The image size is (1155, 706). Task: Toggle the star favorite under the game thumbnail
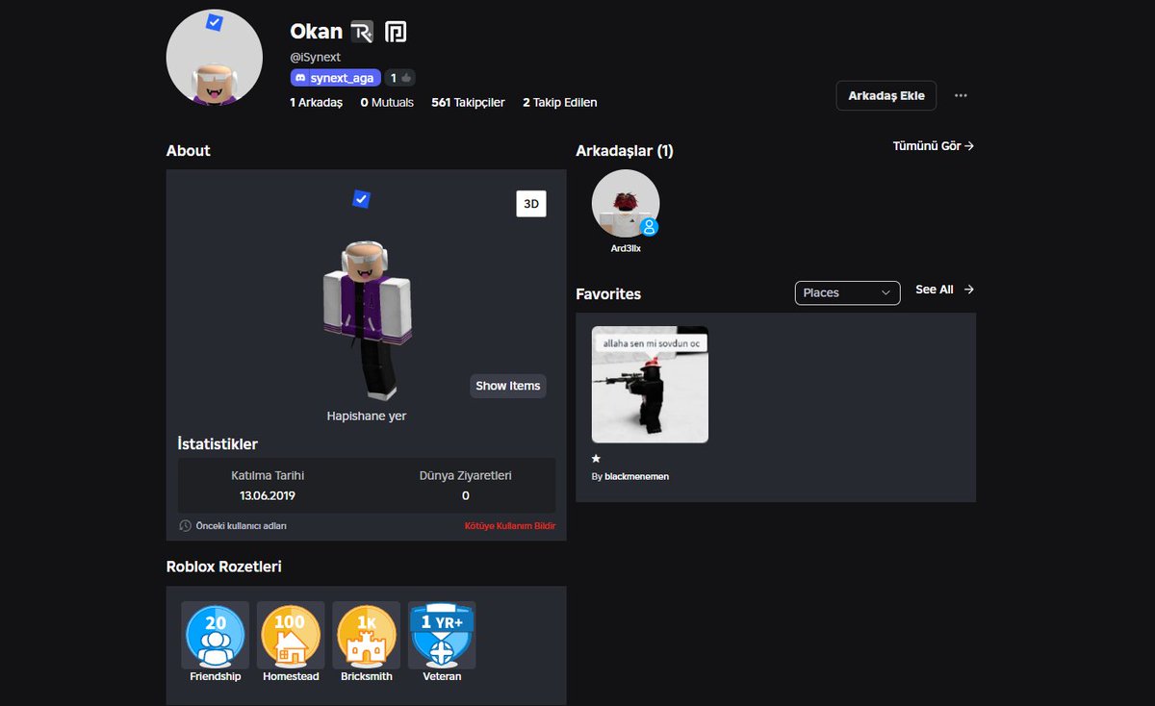pos(596,459)
